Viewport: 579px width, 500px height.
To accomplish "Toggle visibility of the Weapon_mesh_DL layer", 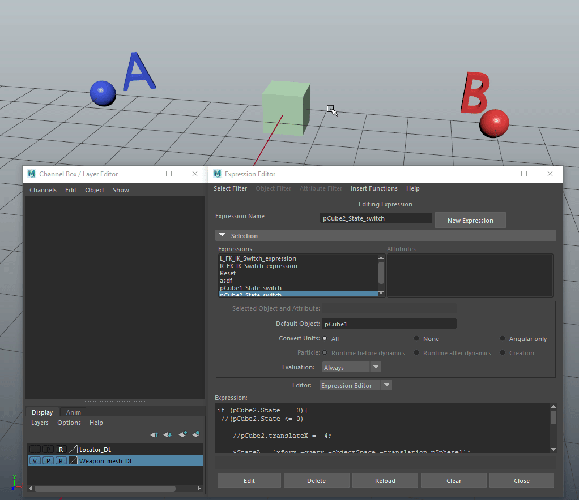I will coord(35,460).
